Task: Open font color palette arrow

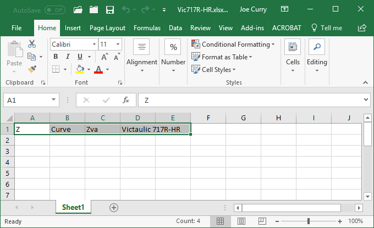Action: click(108, 69)
